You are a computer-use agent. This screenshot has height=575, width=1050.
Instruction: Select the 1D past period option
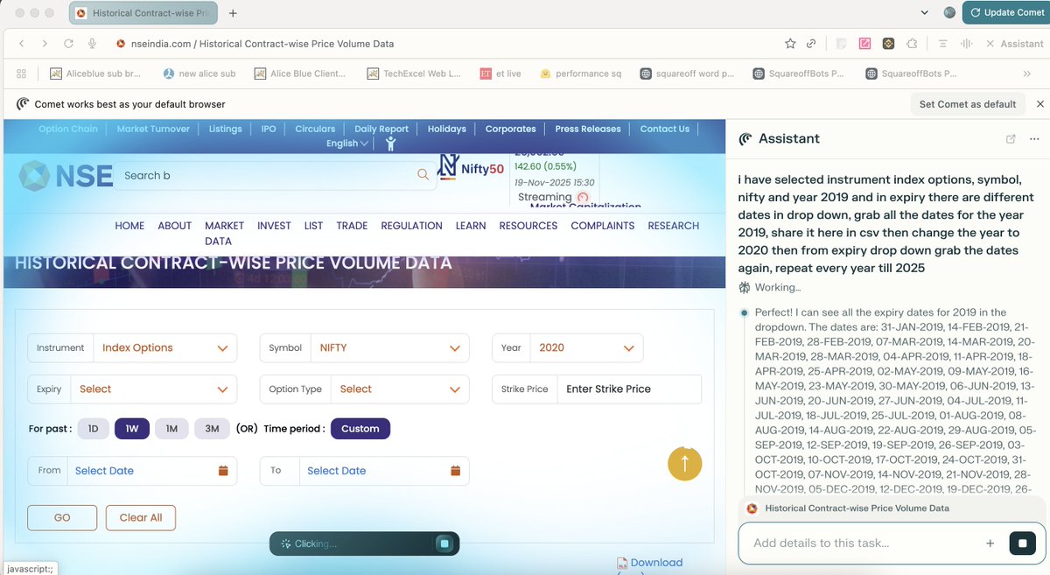pos(93,429)
